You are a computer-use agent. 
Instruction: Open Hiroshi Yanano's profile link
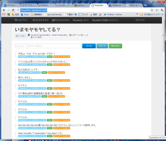point(58,35)
